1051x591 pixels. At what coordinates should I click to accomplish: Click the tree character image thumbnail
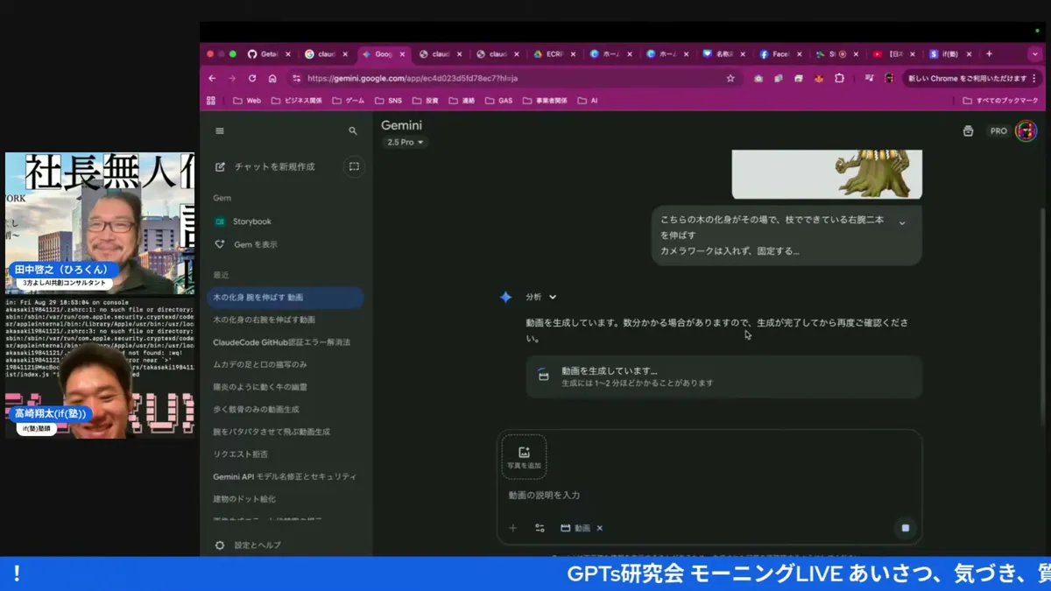click(x=827, y=174)
